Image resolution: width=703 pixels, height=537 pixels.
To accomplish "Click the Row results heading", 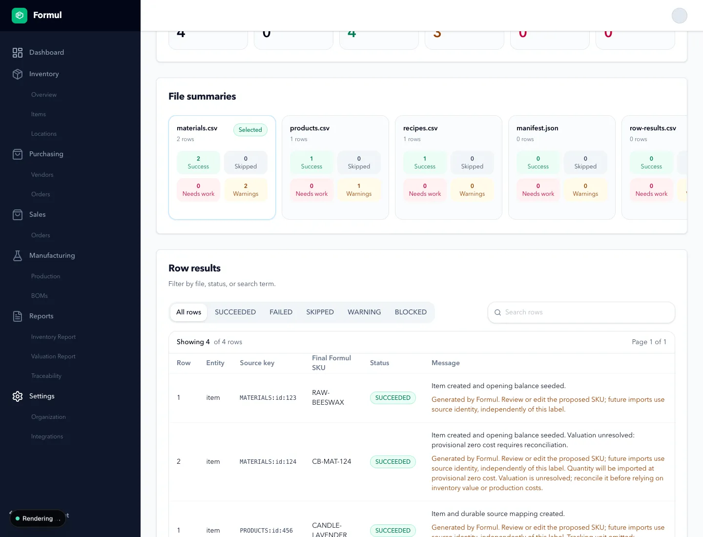I will click(x=194, y=268).
